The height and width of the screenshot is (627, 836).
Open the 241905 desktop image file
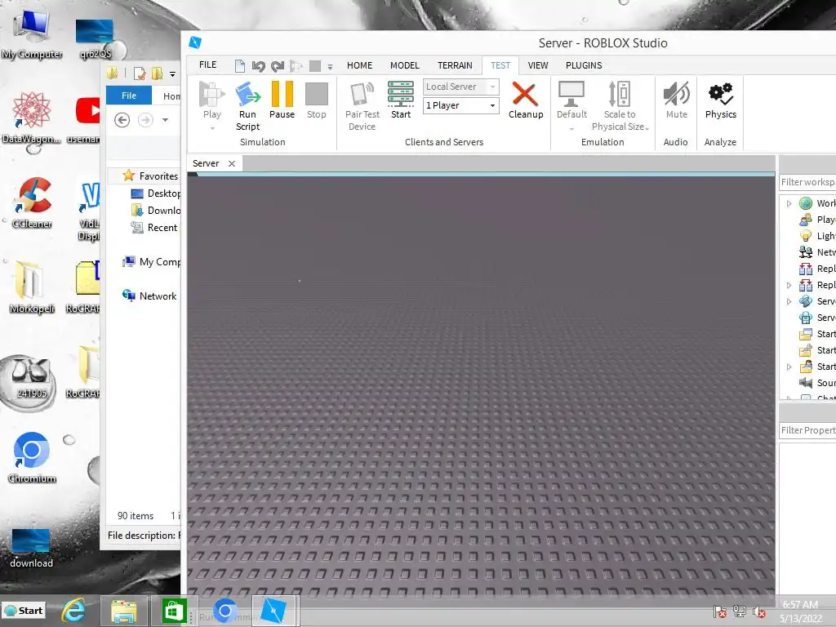pos(31,377)
